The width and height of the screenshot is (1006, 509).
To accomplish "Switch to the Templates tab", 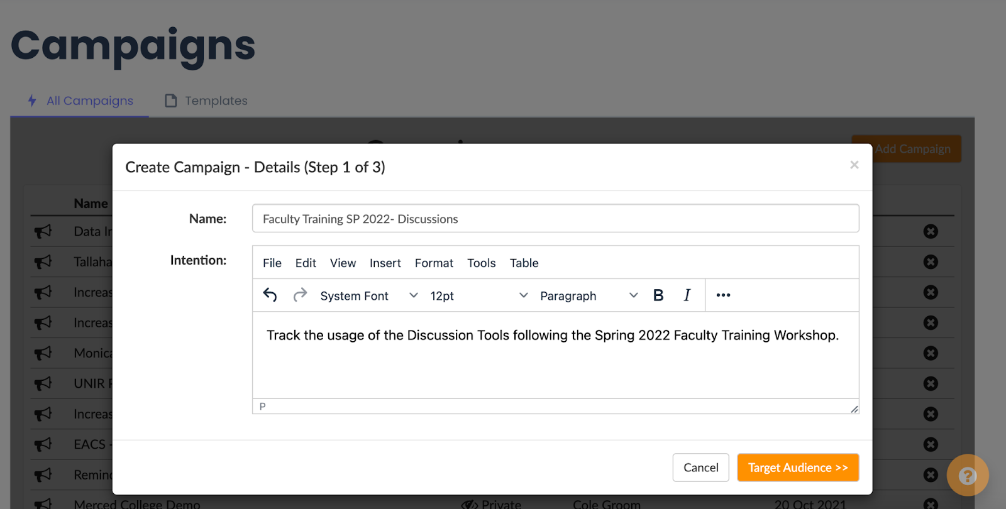I will point(206,101).
